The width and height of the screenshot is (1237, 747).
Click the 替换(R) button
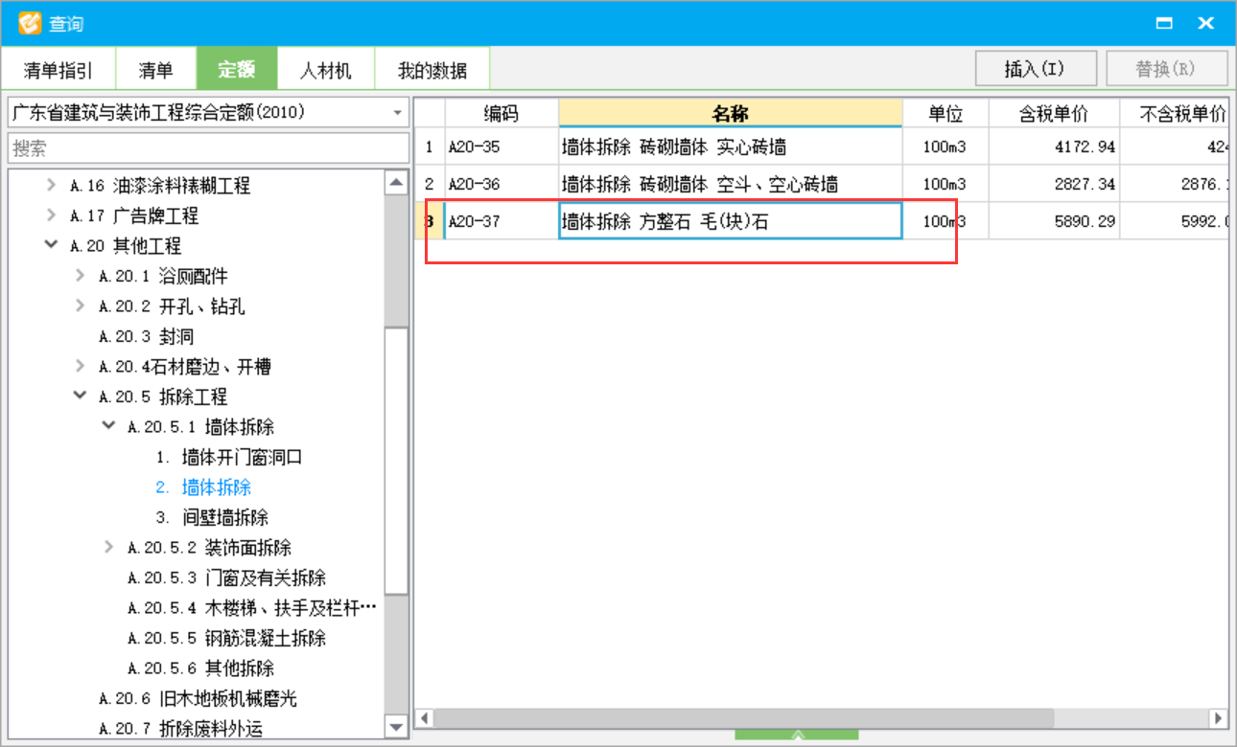(1167, 69)
